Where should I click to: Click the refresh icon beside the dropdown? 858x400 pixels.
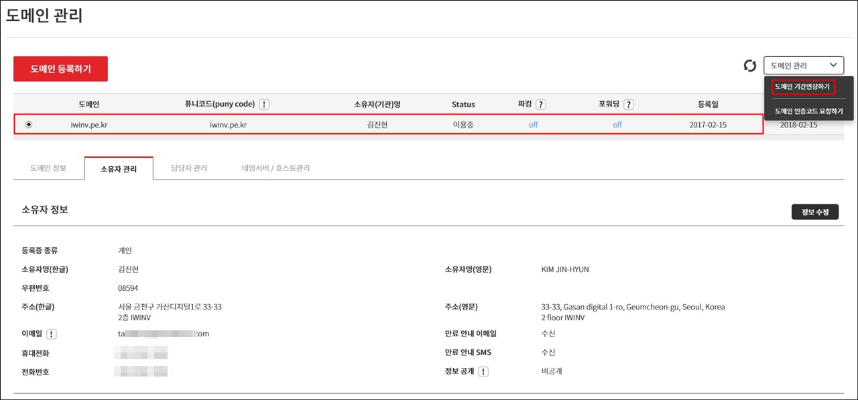750,66
